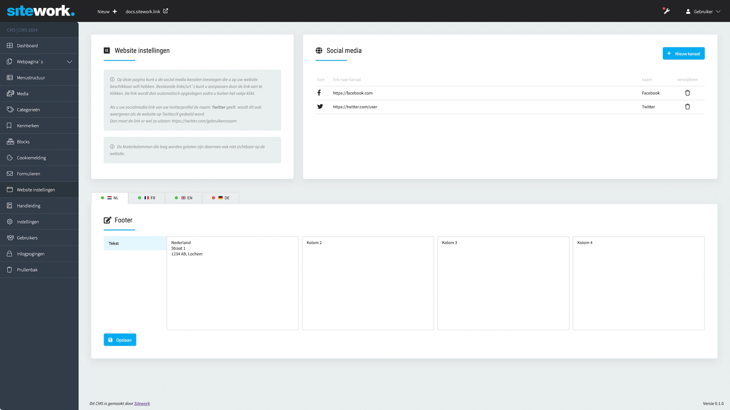Delete the Facebook channel with trash icon
This screenshot has height=410, width=730.
click(687, 93)
